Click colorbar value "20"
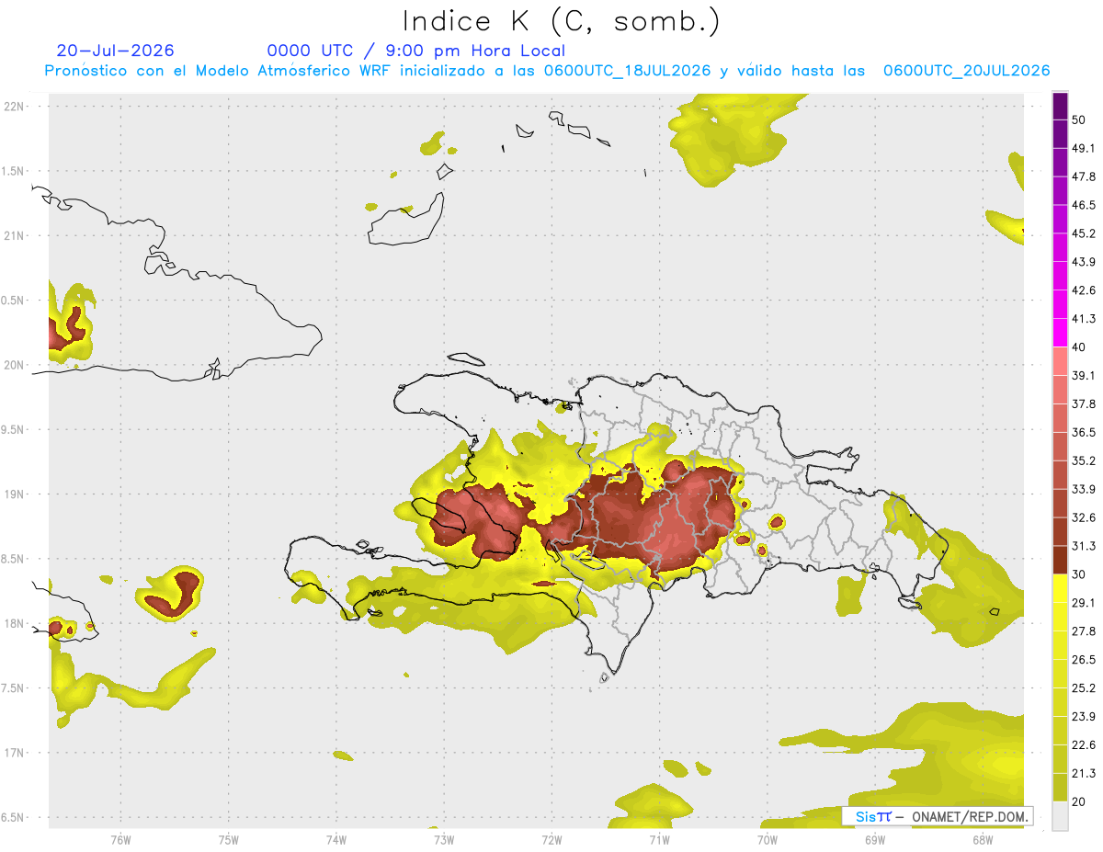Viewport: 1103px width, 852px height. pos(1080,801)
